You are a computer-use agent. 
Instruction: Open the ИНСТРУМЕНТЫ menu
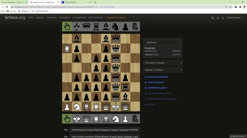96,18
